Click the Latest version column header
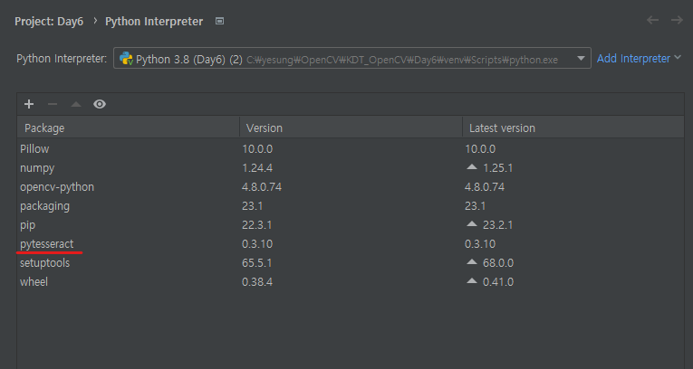 click(573, 128)
